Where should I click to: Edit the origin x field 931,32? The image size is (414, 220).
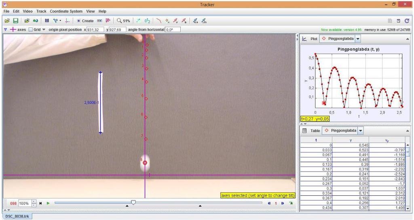click(95, 29)
